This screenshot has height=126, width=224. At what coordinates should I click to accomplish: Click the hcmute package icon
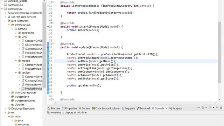(16, 29)
